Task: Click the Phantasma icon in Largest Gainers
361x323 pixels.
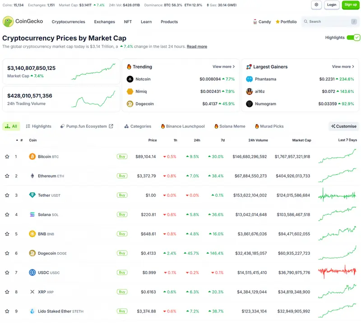Action: [x=250, y=79]
